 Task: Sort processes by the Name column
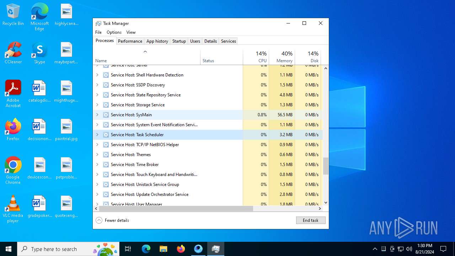pos(146,57)
